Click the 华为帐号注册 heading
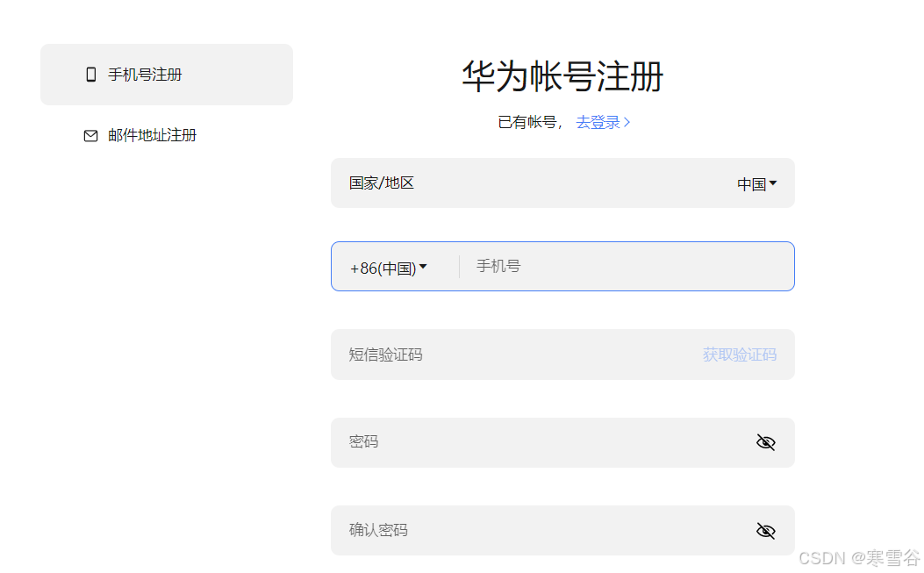Screen dimensions: 924x573 pyautogui.click(x=562, y=76)
